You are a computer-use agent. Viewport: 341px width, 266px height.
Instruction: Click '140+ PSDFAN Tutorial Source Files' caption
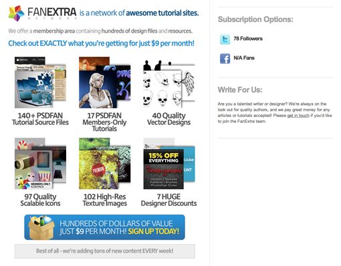click(40, 119)
